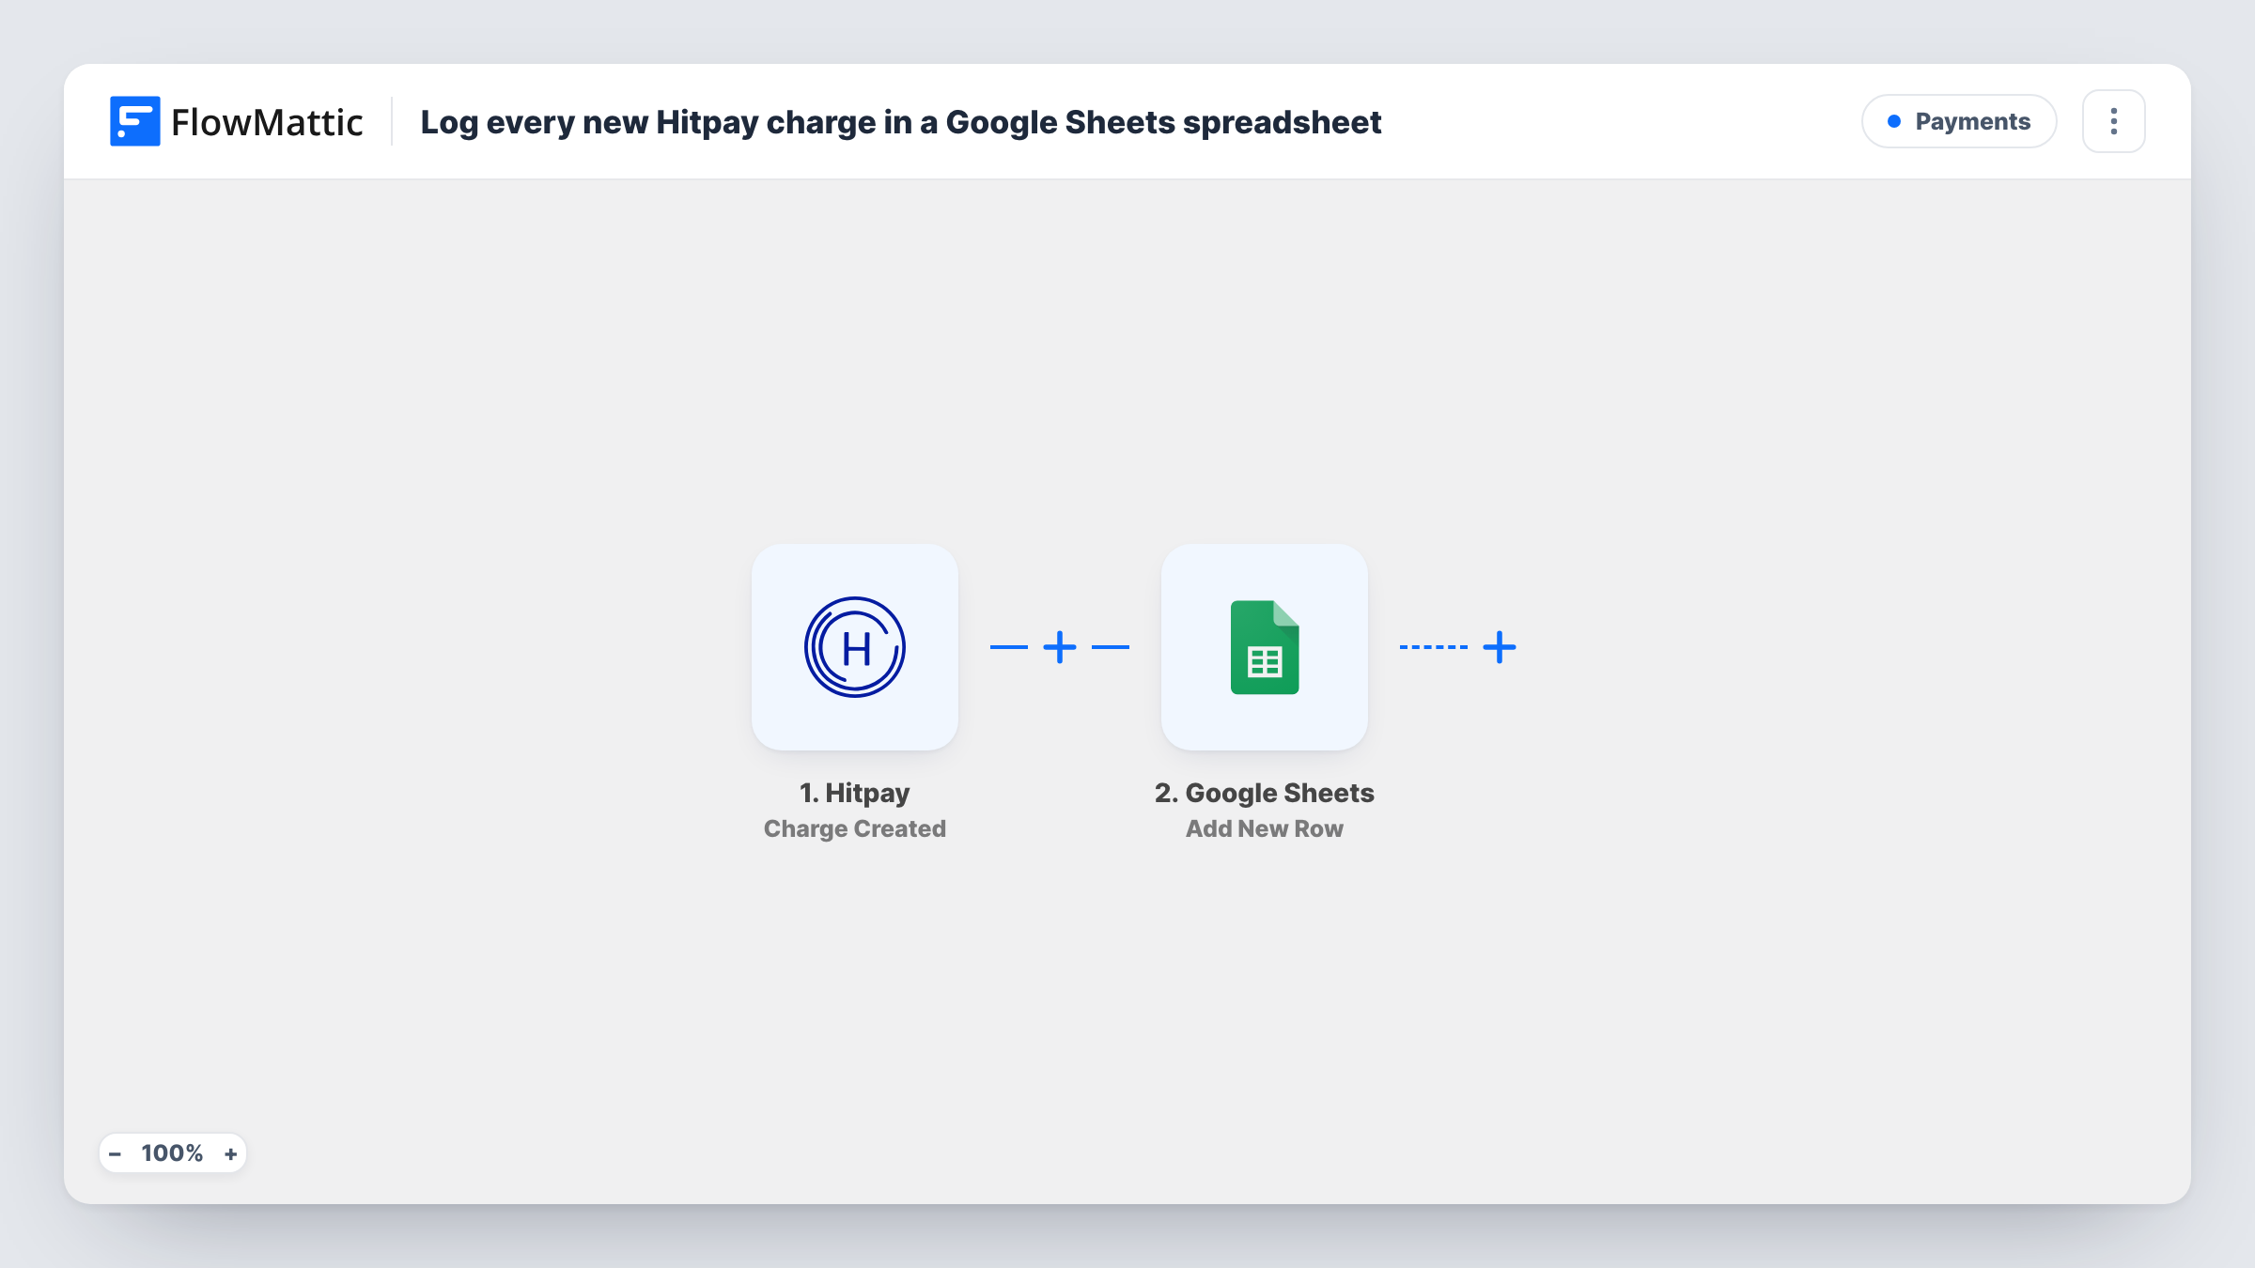Viewport: 2255px width, 1268px height.
Task: Click the Payments category tag
Action: pyautogui.click(x=1959, y=121)
